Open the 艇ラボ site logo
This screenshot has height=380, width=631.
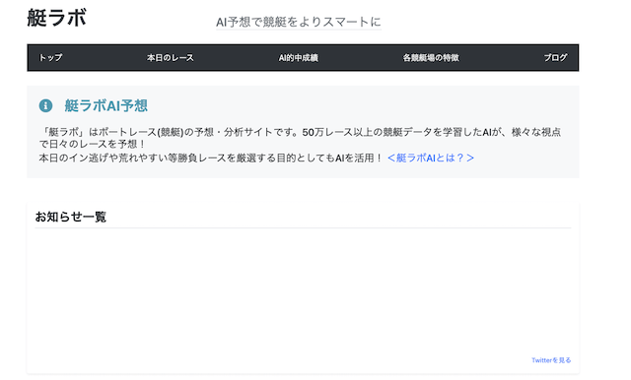click(x=57, y=18)
